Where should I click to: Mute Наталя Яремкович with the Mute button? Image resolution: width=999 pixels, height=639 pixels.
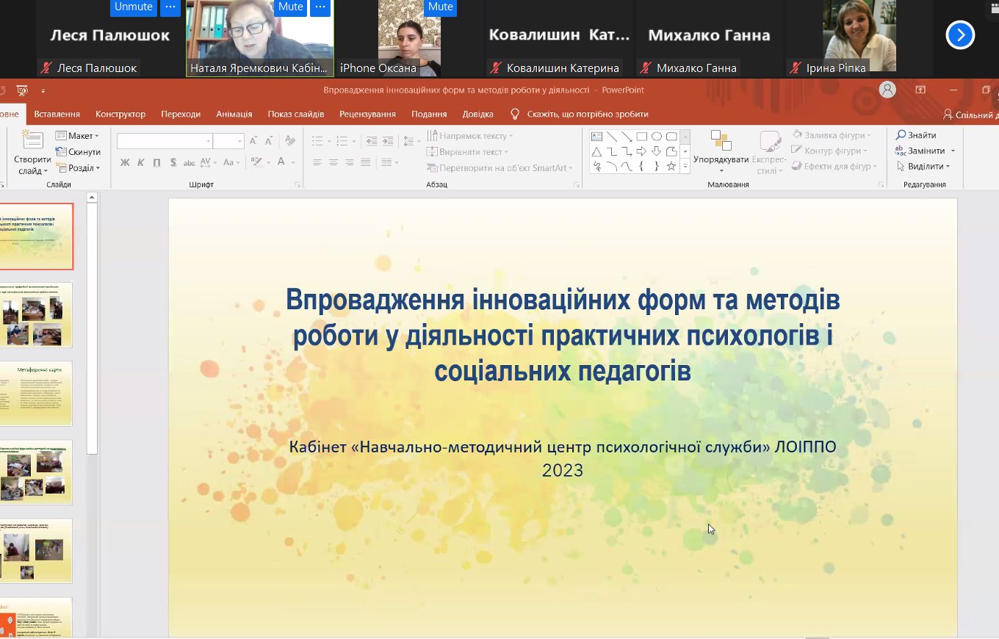pos(290,7)
